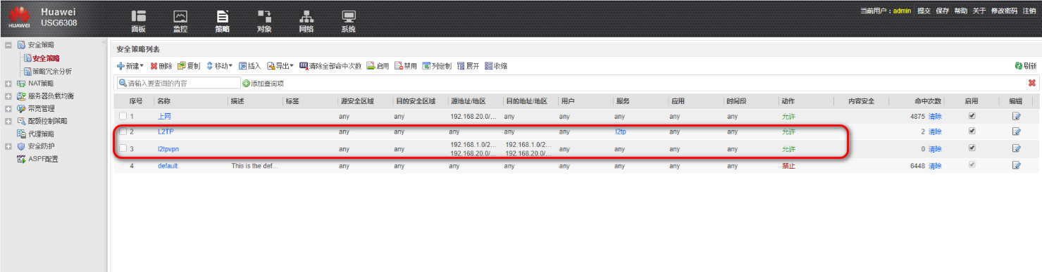Click 清除全部命中次数 clear hit counts
Screen dimensions: 1042x272
tap(330, 66)
